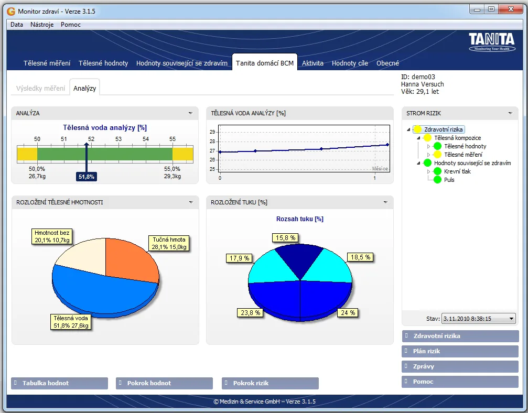Click green status dot beside Tělesné hodnoty
Image resolution: width=528 pixels, height=413 pixels.
tap(438, 146)
